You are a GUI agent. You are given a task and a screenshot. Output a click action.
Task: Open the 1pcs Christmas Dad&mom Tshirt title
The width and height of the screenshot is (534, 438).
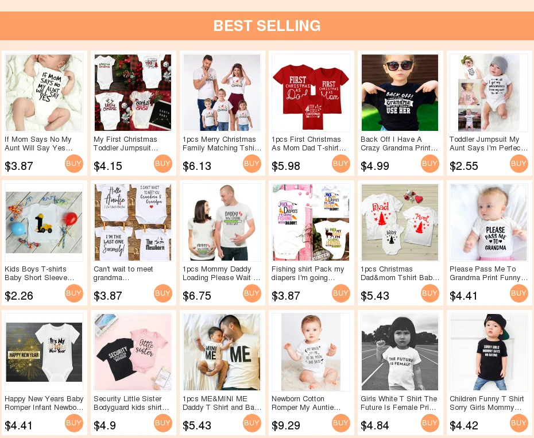click(400, 273)
